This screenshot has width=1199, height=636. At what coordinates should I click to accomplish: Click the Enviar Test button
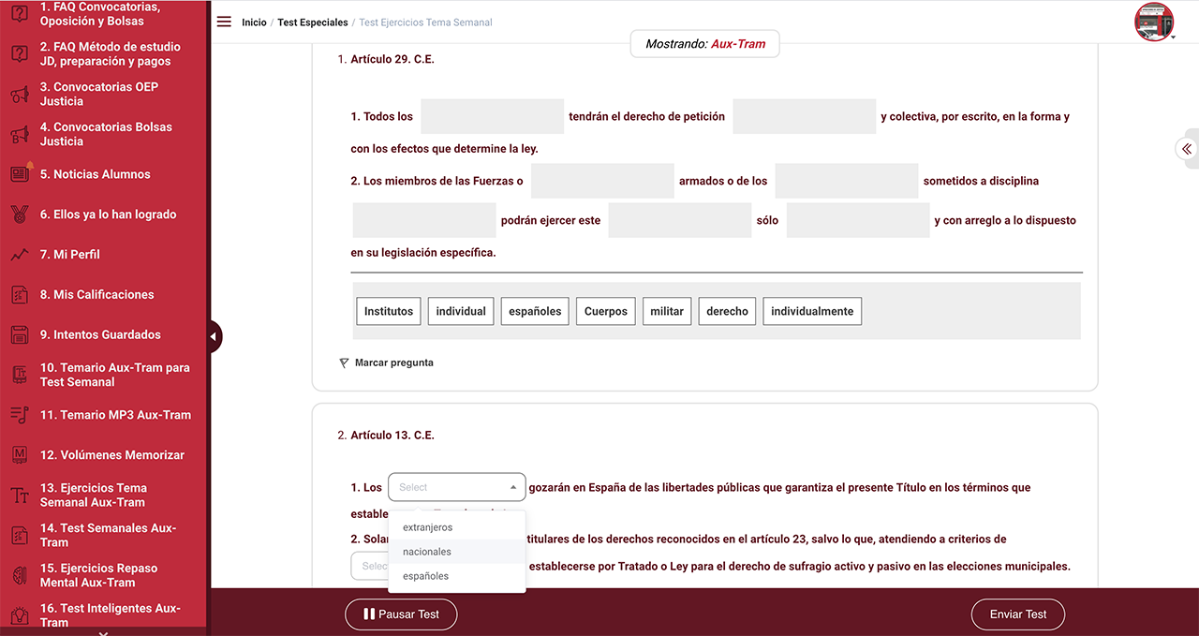tap(1018, 614)
